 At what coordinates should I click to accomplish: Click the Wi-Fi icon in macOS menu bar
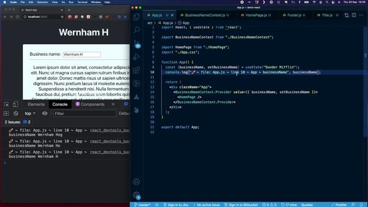tap(314, 2)
